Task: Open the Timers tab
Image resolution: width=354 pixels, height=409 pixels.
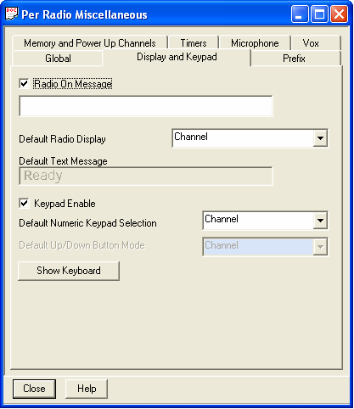Action: 194,43
